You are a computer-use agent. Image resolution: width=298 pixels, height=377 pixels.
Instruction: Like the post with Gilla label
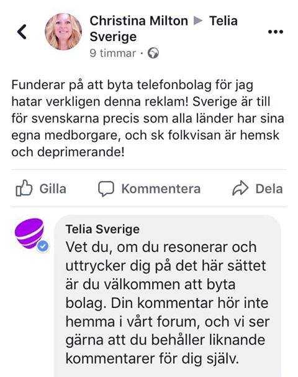tap(53, 188)
